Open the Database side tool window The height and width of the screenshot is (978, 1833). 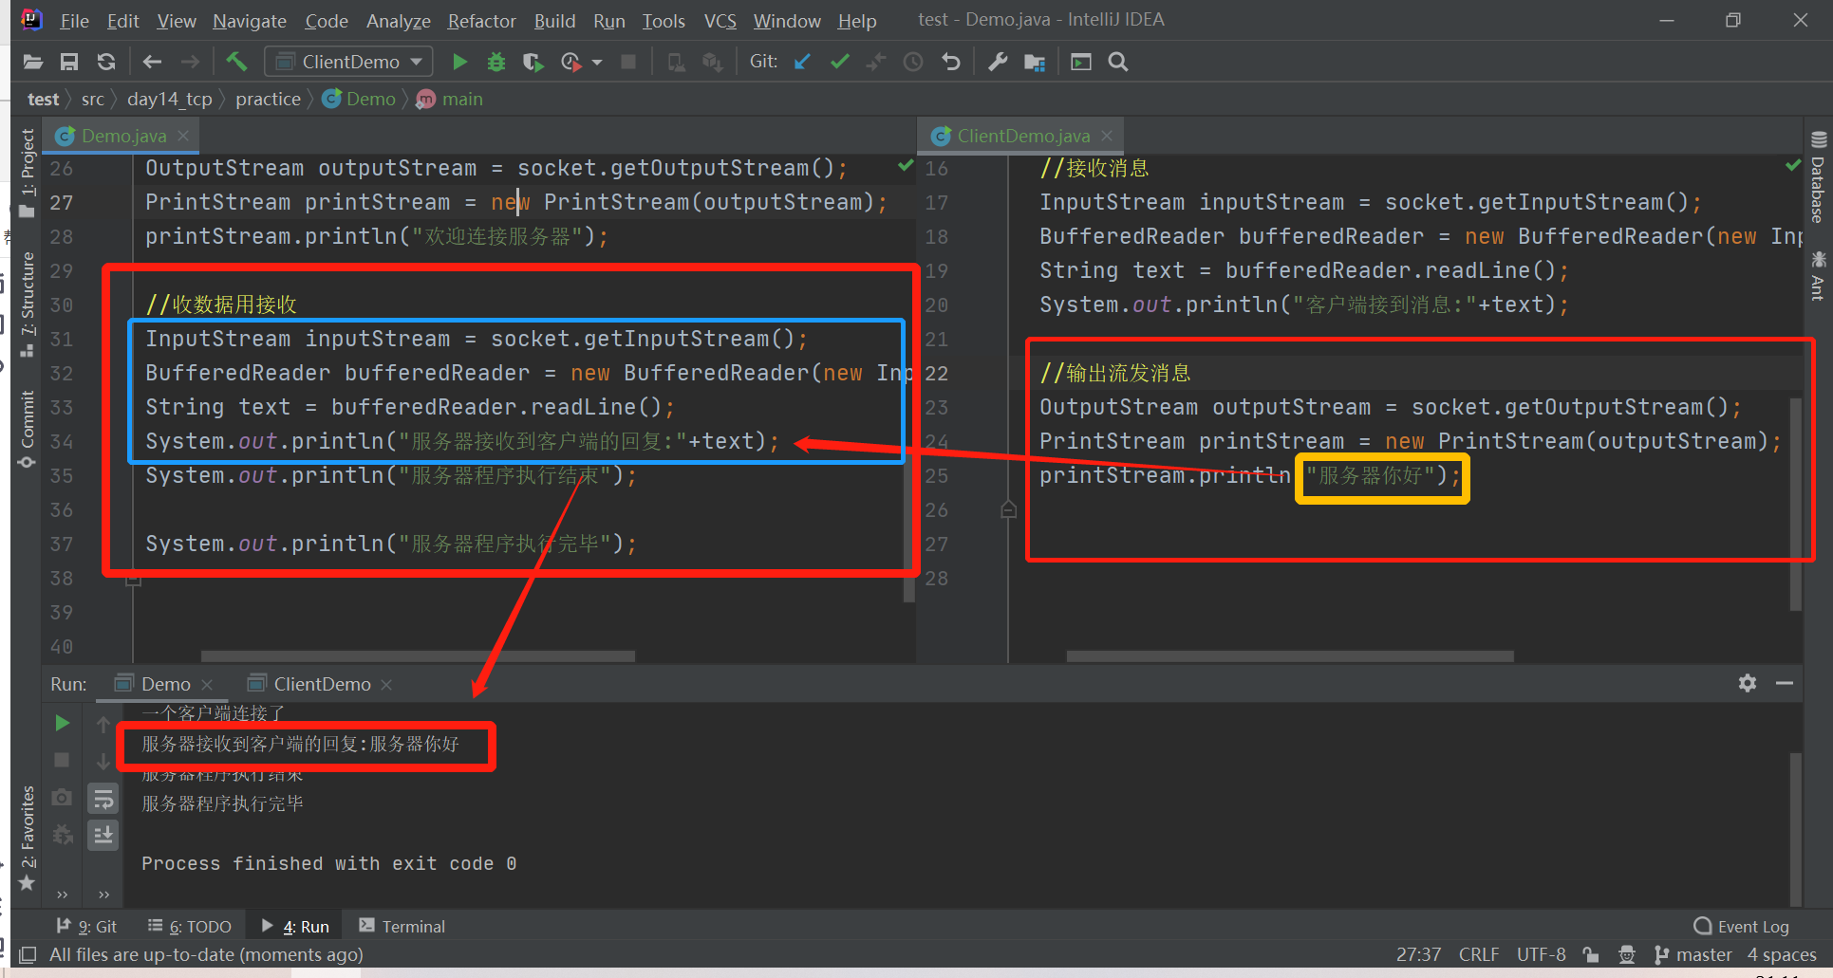coord(1818,178)
